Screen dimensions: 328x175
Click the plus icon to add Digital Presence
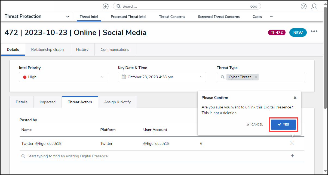[x=292, y=156]
